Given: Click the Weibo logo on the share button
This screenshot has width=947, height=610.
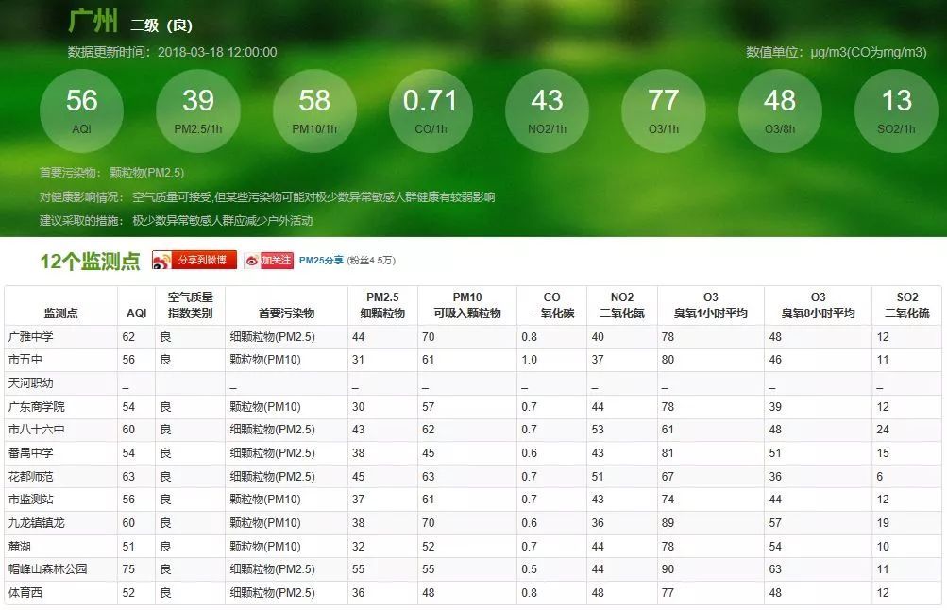Looking at the screenshot, I should coord(162,261).
